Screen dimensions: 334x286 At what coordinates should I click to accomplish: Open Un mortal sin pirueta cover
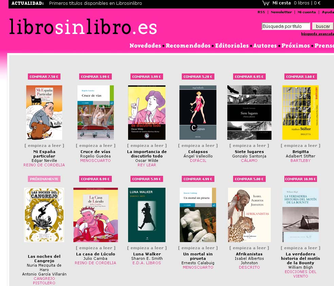(x=198, y=215)
